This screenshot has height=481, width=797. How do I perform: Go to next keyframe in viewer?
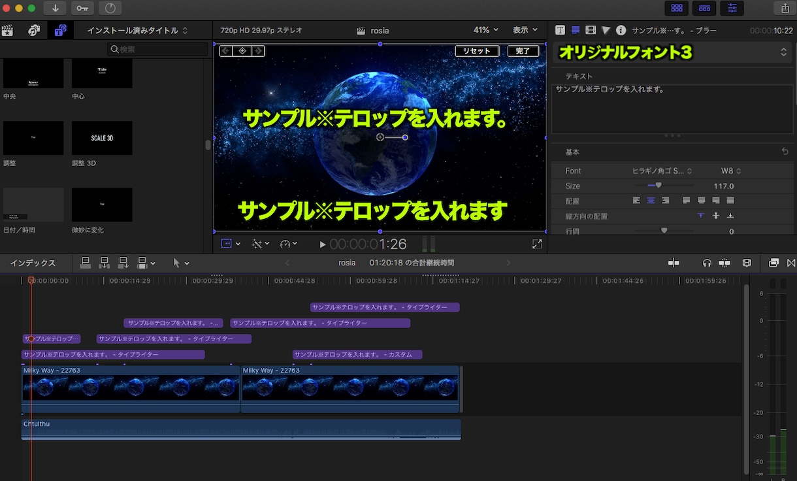pyautogui.click(x=259, y=51)
